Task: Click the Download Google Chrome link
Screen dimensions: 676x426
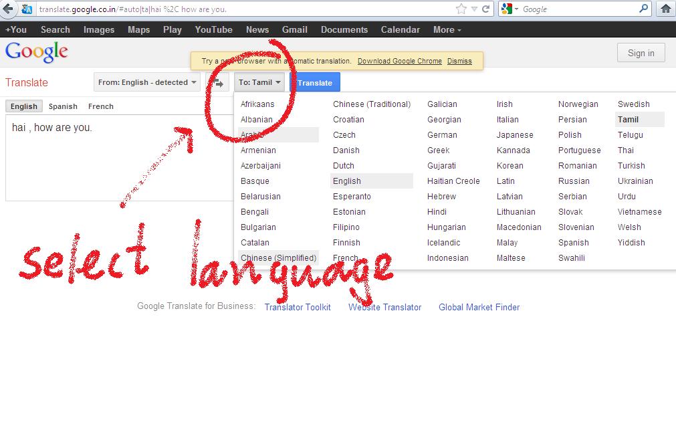Action: (400, 62)
